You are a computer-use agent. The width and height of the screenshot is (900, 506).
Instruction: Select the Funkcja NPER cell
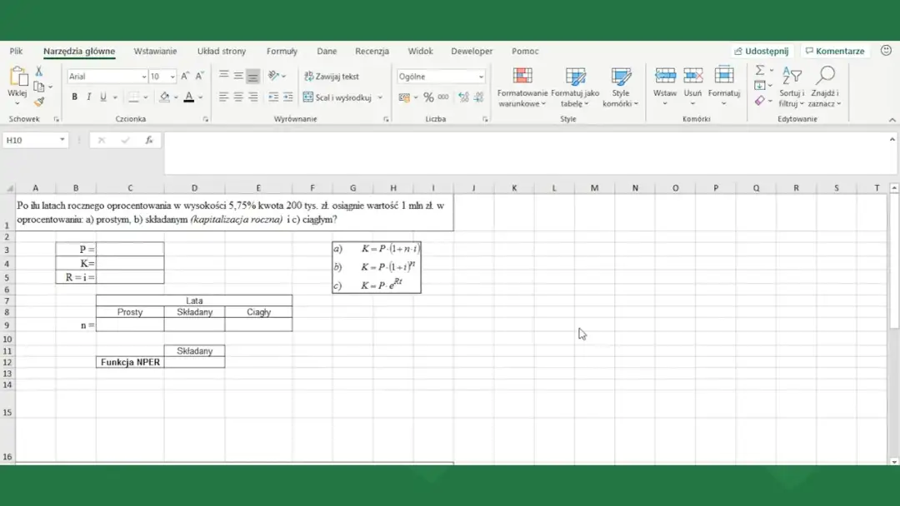coord(130,362)
